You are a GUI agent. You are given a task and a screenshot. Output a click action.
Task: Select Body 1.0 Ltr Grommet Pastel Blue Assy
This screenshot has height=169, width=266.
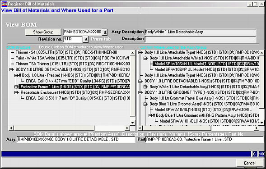pos(205,98)
